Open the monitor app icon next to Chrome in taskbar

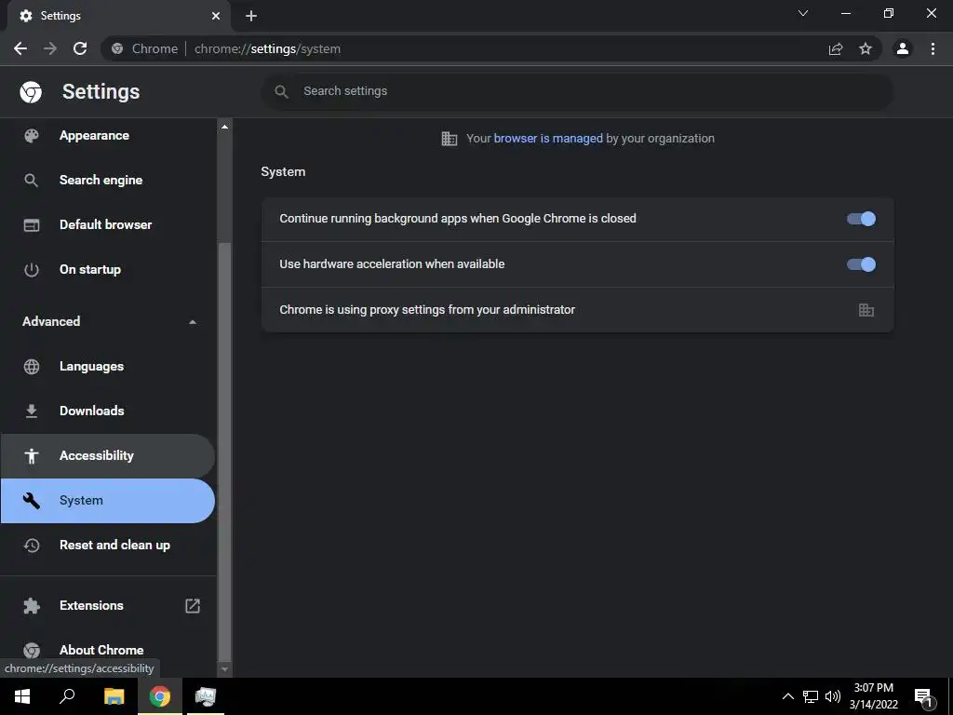(206, 696)
